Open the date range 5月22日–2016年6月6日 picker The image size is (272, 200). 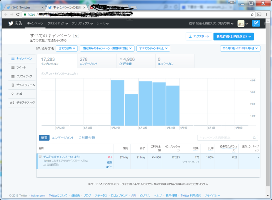(240, 48)
